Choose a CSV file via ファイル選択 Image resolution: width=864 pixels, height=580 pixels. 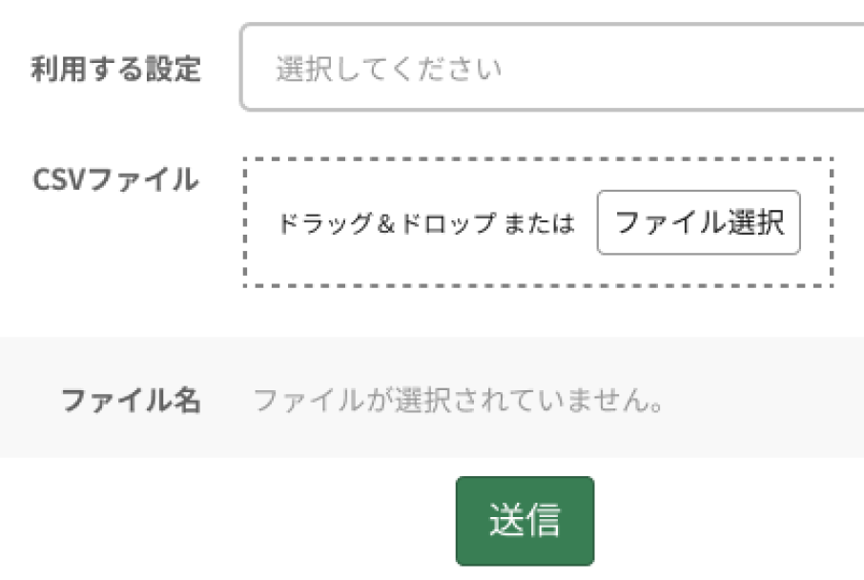[x=698, y=223]
